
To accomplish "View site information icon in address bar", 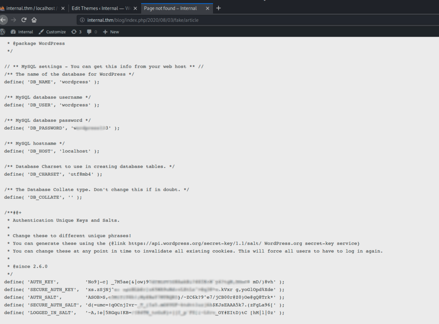I will point(82,20).
